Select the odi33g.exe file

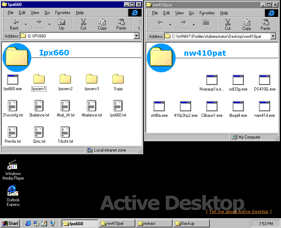238,83
